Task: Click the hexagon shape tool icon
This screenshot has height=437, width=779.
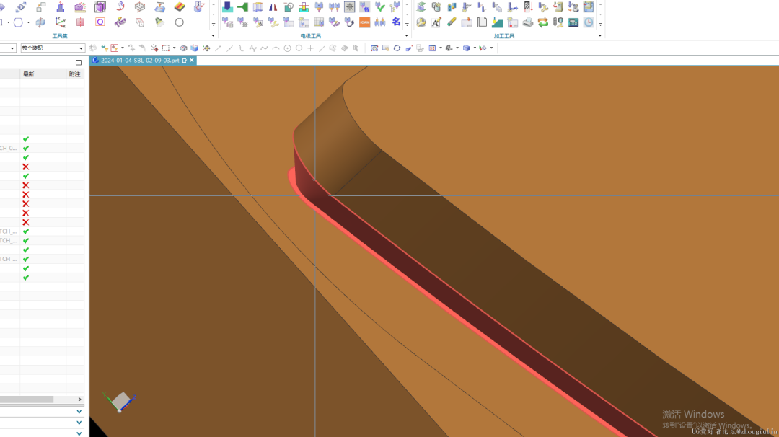Action: pos(18,22)
